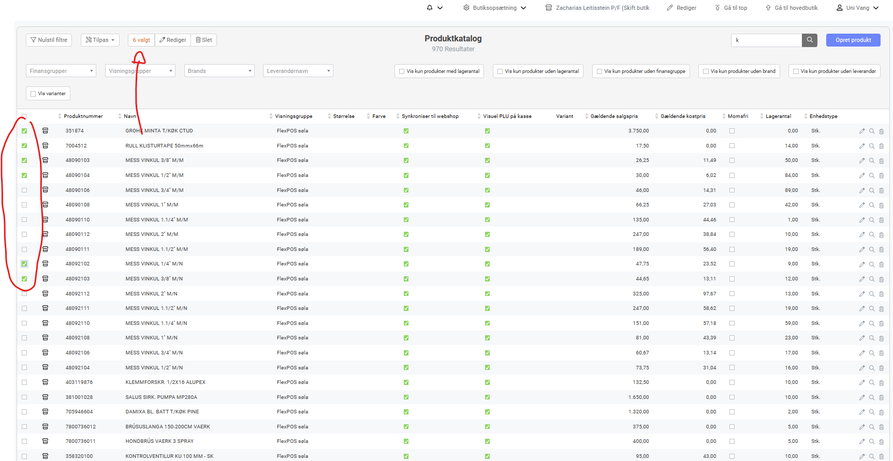
Task: Enable Vis varianter checkbox
Action: [33, 94]
